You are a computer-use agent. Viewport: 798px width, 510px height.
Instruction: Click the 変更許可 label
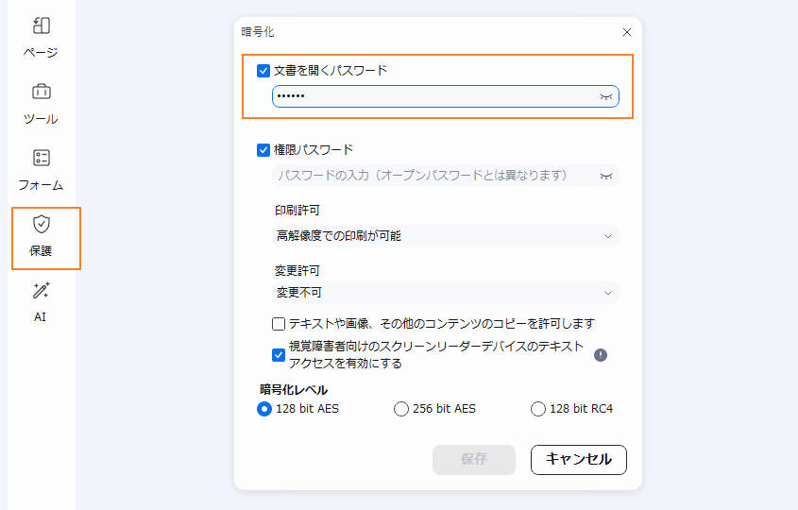pyautogui.click(x=297, y=271)
